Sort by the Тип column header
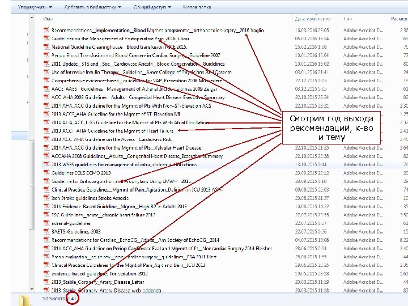Viewport: 408px width, 306px height. [x=347, y=19]
